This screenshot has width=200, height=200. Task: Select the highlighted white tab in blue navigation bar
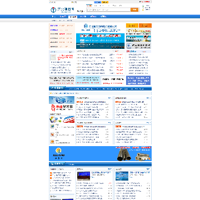tap(73, 17)
